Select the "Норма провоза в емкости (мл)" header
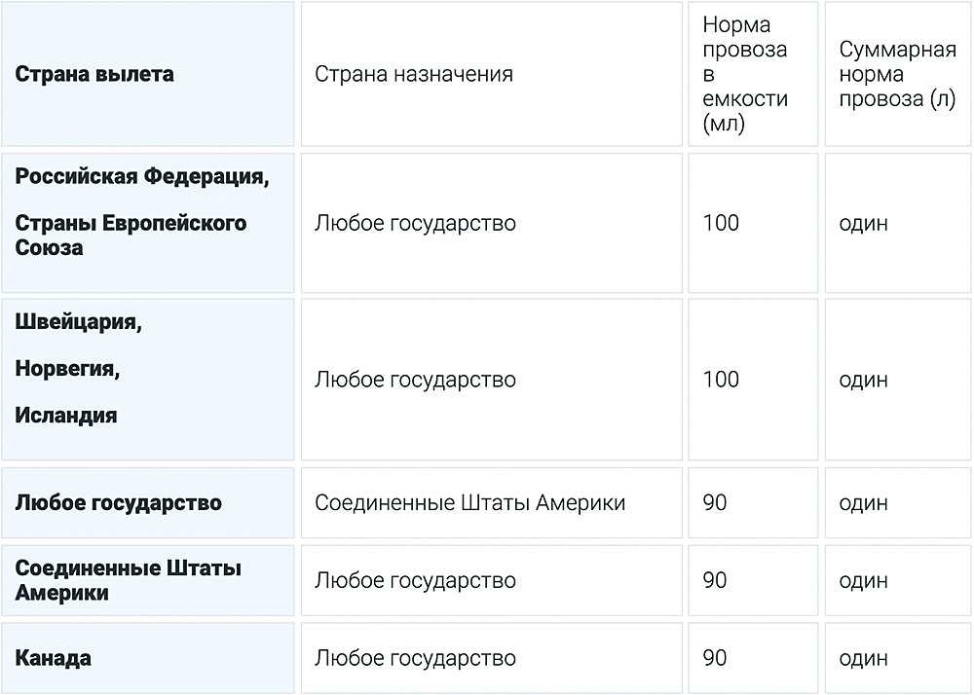Viewport: 974px width, 695px height. coord(745,74)
